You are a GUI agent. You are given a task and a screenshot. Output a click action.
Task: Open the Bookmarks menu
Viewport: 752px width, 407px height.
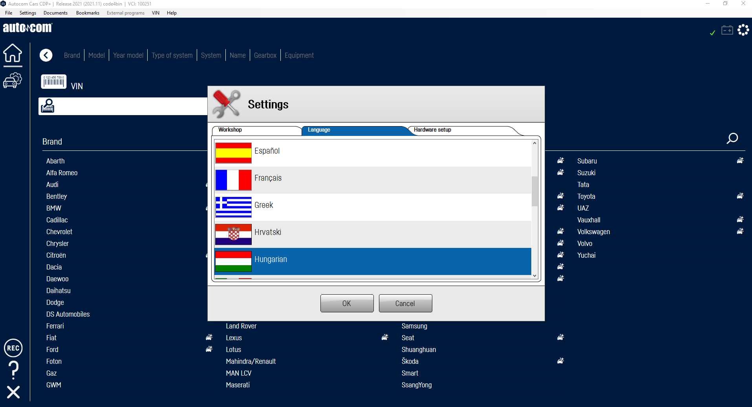point(88,13)
